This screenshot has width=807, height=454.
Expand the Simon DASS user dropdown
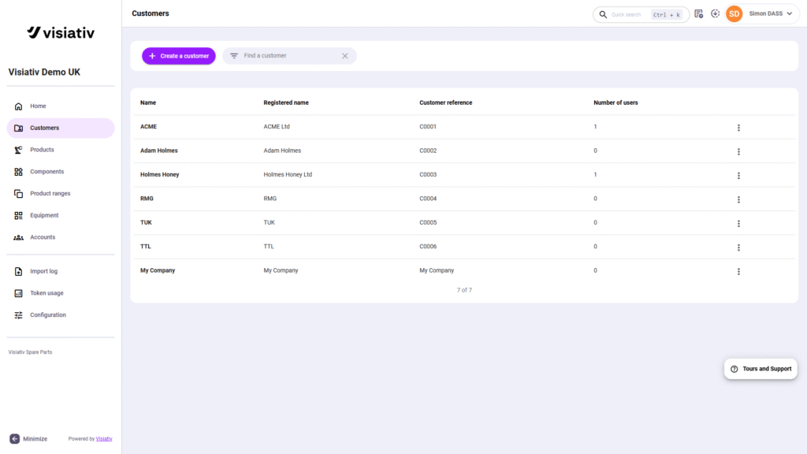[790, 14]
